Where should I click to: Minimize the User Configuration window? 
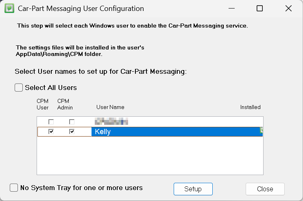click(231, 9)
